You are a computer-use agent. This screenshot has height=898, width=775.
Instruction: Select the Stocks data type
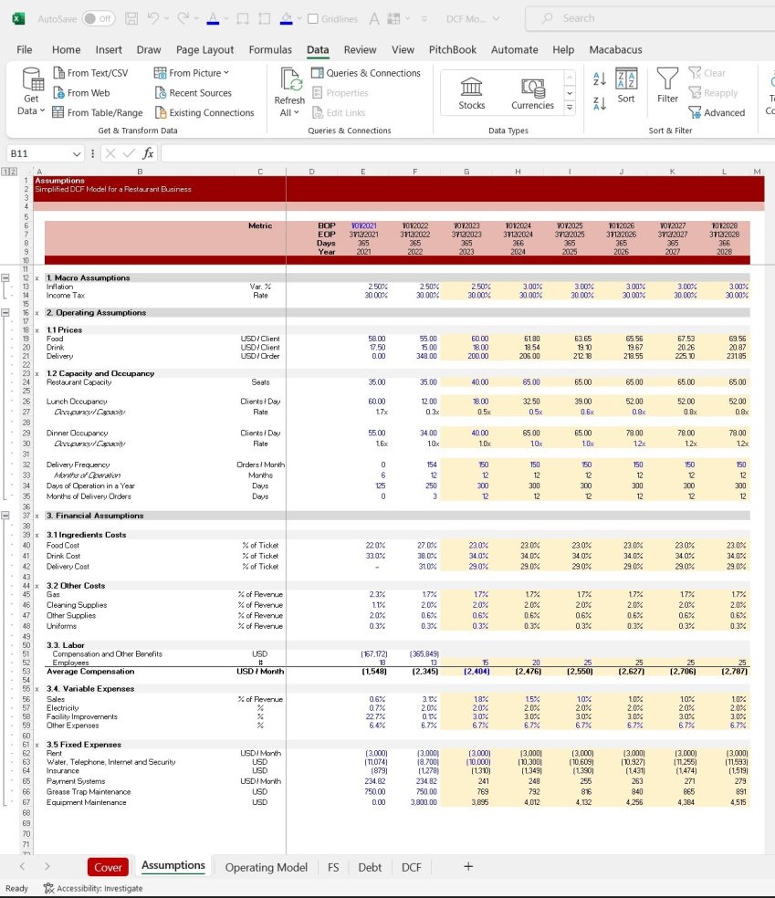pyautogui.click(x=471, y=90)
